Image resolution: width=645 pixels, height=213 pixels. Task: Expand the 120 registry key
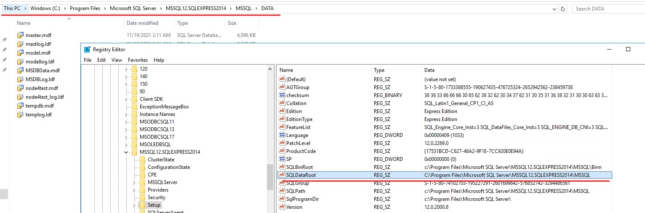(126, 69)
